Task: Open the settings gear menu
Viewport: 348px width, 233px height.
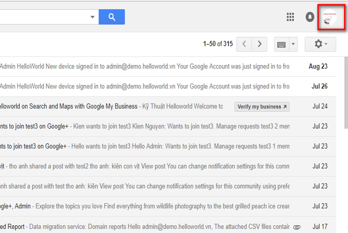Action: pyautogui.click(x=320, y=44)
